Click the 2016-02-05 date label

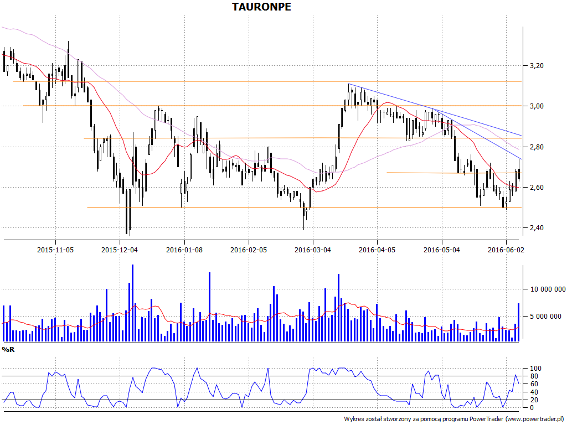click(x=249, y=250)
